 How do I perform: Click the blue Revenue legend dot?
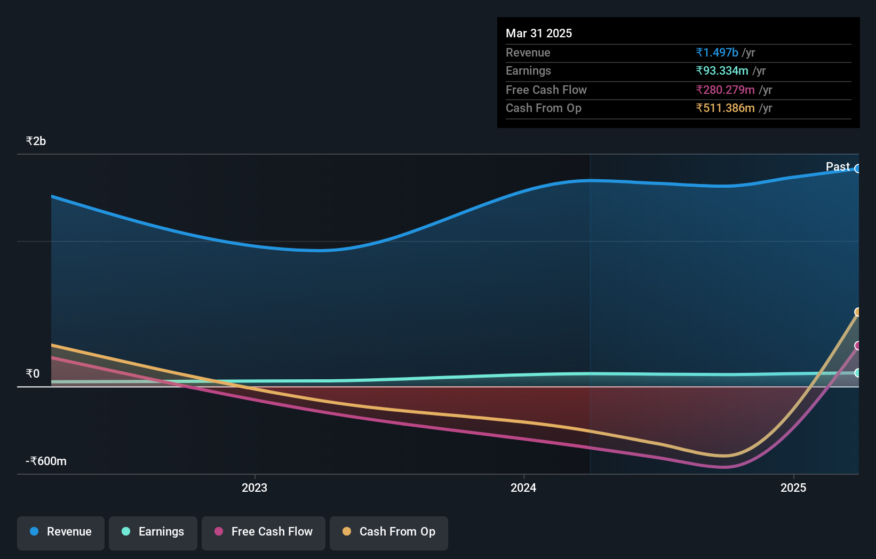coord(35,531)
